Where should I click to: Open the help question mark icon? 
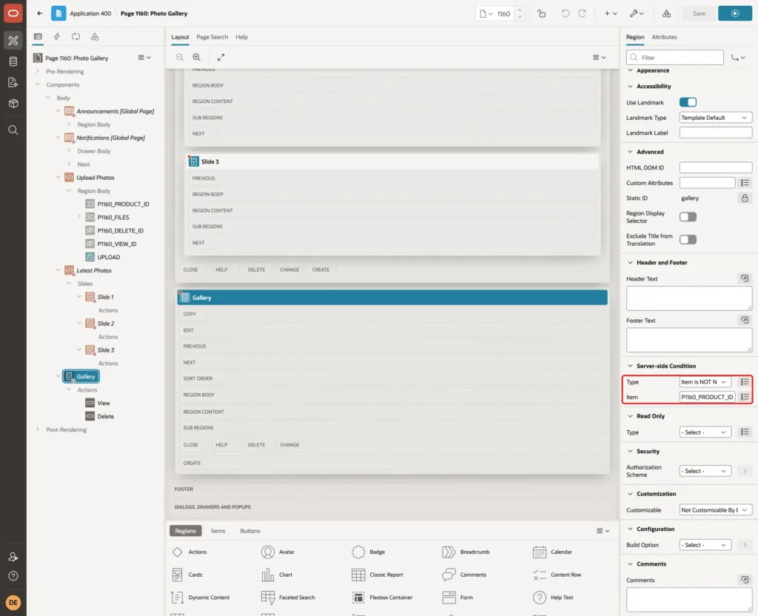(x=13, y=576)
